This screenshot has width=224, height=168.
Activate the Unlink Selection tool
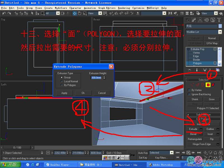tap(21, 13)
